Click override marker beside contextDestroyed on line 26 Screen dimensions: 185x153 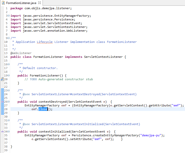pyautogui.click(x=2, y=102)
